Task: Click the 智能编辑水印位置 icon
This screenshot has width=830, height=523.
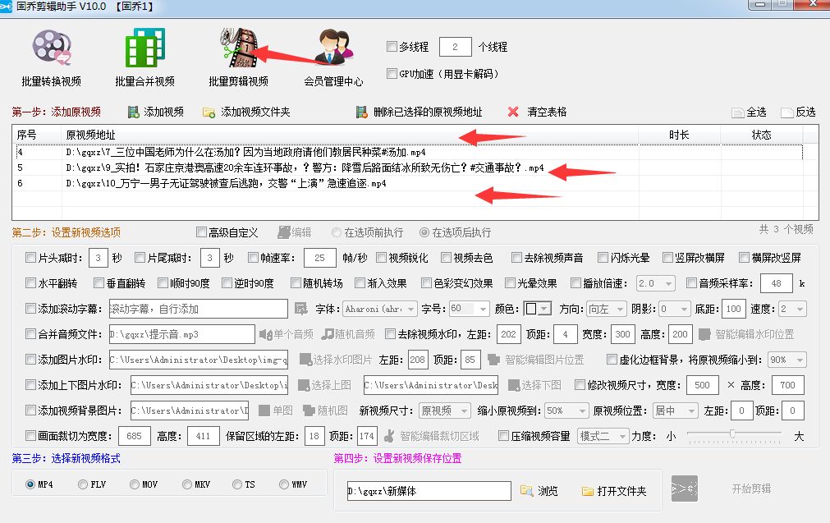Action: [x=704, y=334]
